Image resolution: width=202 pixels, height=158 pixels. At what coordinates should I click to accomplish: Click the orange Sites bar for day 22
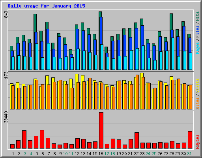coord(137,92)
